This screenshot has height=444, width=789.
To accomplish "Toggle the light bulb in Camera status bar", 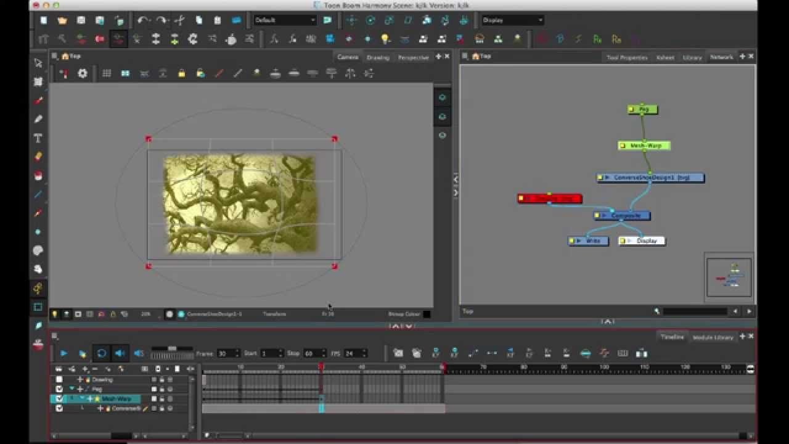I will [54, 314].
